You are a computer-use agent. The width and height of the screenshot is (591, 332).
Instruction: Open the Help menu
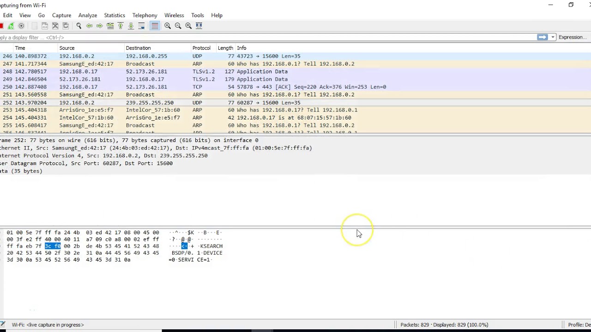pos(217,15)
